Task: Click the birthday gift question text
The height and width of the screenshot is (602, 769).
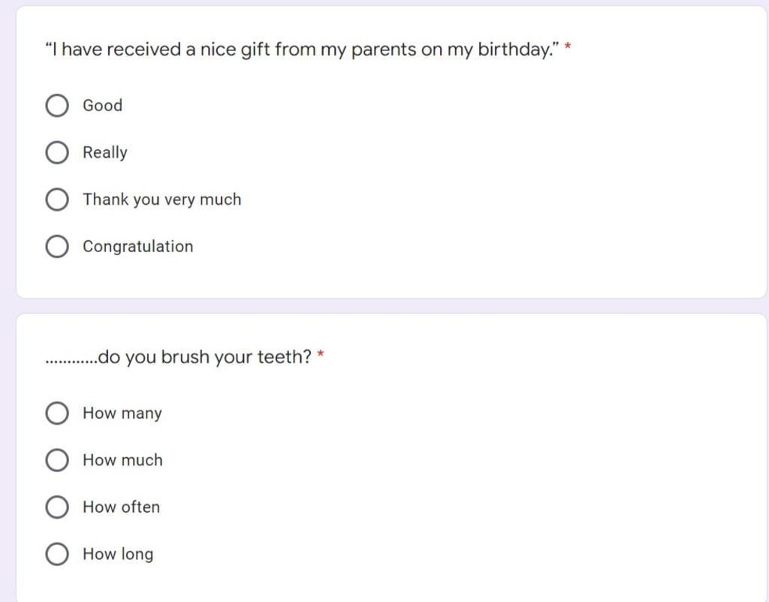Action: (x=302, y=50)
